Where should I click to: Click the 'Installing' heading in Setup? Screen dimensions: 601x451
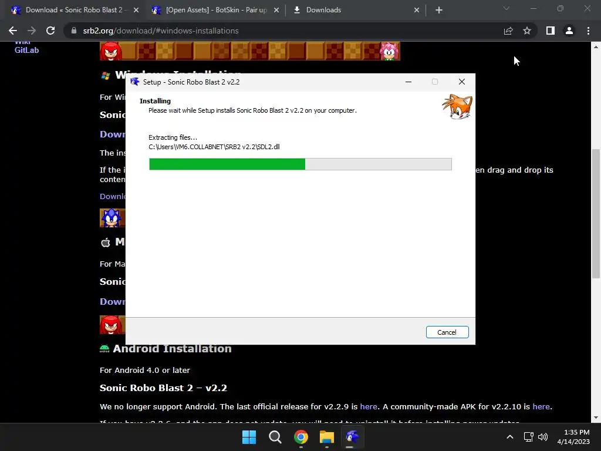click(155, 101)
